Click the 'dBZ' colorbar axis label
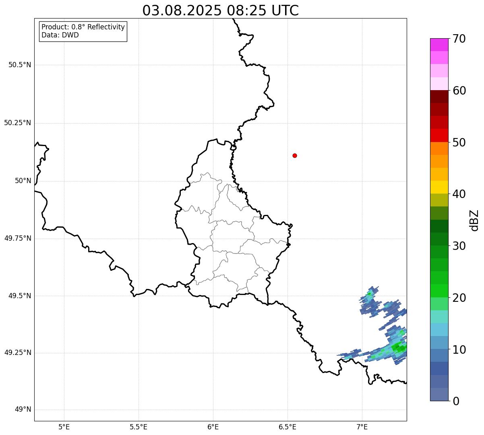The image size is (484, 435). pos(474,220)
